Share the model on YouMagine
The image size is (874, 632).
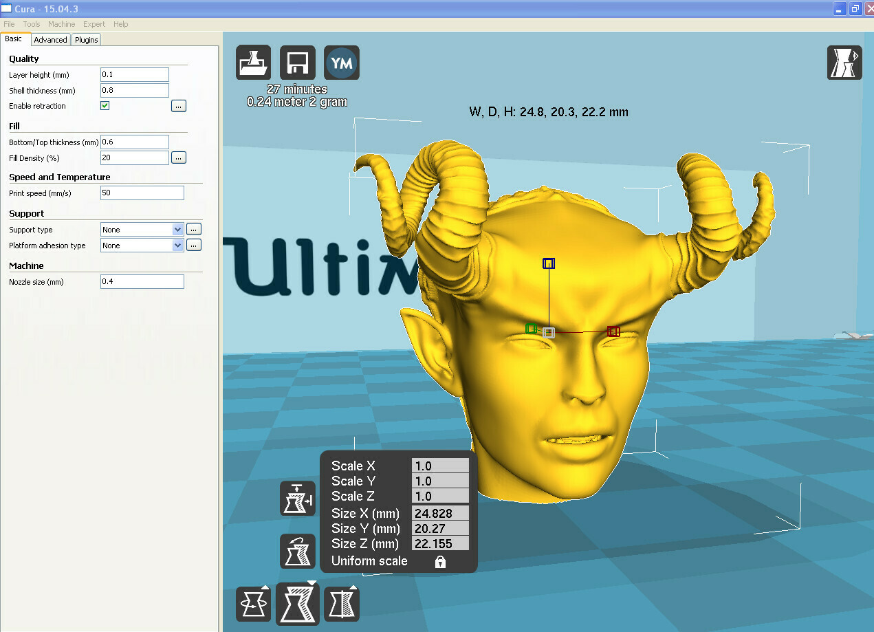(x=341, y=62)
